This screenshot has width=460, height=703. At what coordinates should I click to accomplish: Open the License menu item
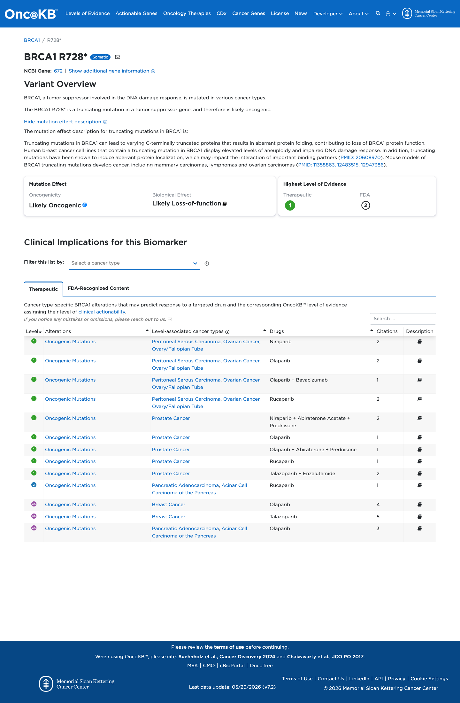[x=280, y=13]
